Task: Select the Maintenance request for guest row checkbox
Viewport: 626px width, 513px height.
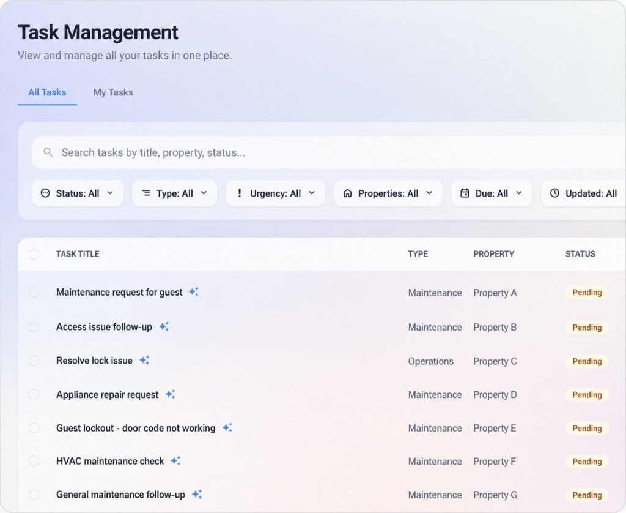Action: [34, 292]
